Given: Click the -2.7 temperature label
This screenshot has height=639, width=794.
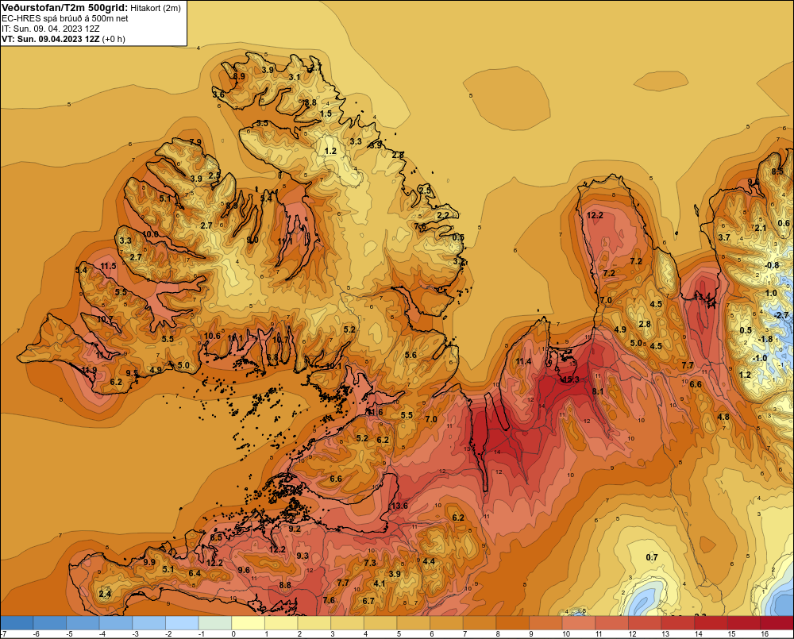Looking at the screenshot, I should click(x=782, y=315).
